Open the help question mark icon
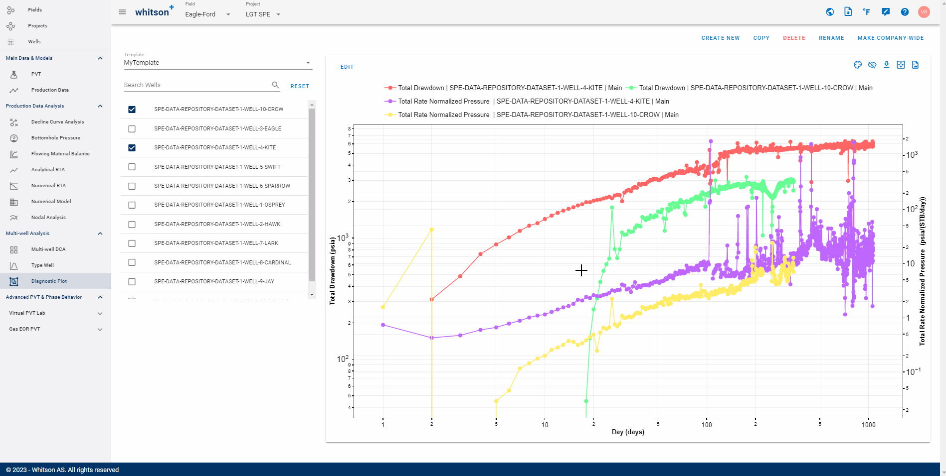The width and height of the screenshot is (946, 476). coord(905,12)
